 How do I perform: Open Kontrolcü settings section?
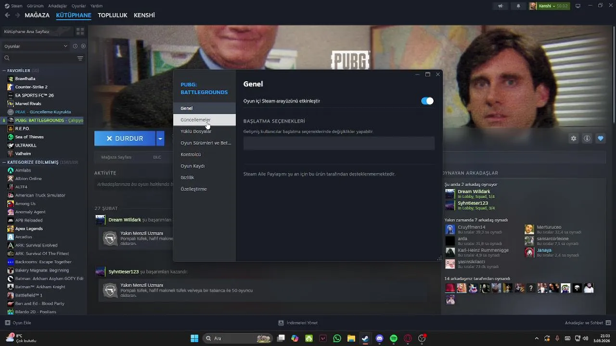click(x=205, y=154)
